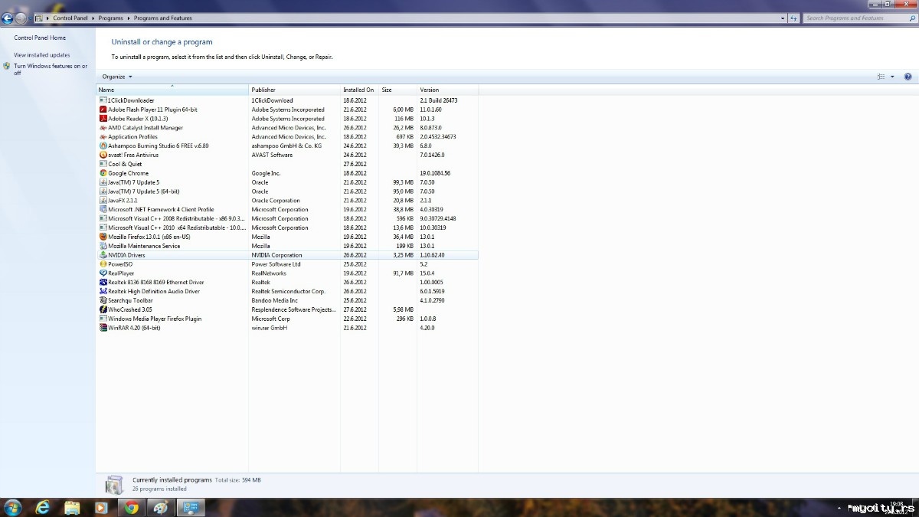Open Control Panel Home link
The width and height of the screenshot is (919, 517).
coord(40,38)
